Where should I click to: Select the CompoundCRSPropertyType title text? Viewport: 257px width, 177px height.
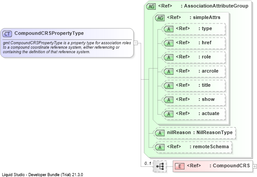(x=49, y=33)
